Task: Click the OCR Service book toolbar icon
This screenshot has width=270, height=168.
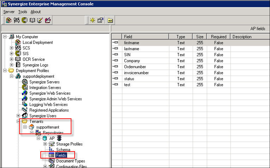Action: click(32, 20)
